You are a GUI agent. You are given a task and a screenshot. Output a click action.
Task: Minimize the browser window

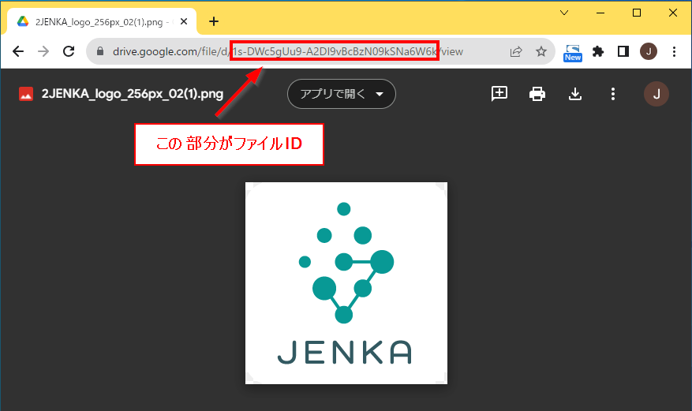(600, 13)
